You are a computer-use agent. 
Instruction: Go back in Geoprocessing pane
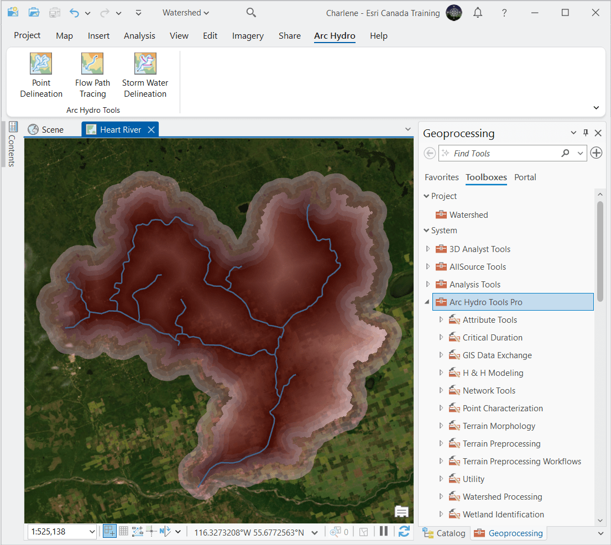[x=430, y=153]
